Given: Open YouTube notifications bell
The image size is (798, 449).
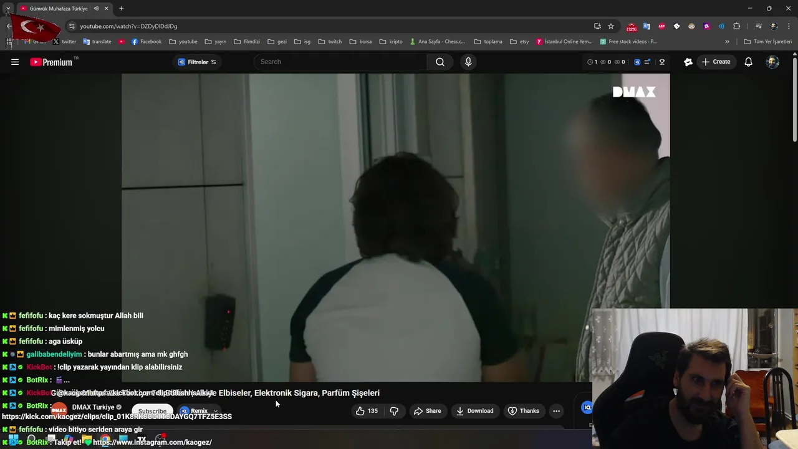Looking at the screenshot, I should [748, 62].
